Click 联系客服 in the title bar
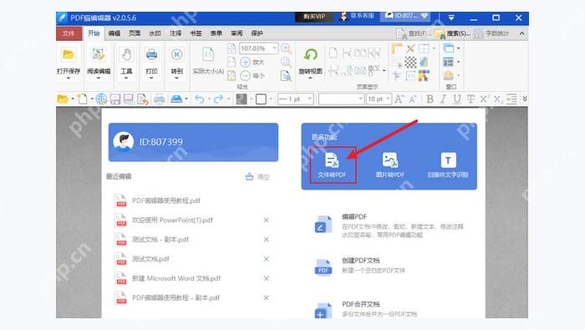The height and width of the screenshot is (330, 585). [x=358, y=16]
